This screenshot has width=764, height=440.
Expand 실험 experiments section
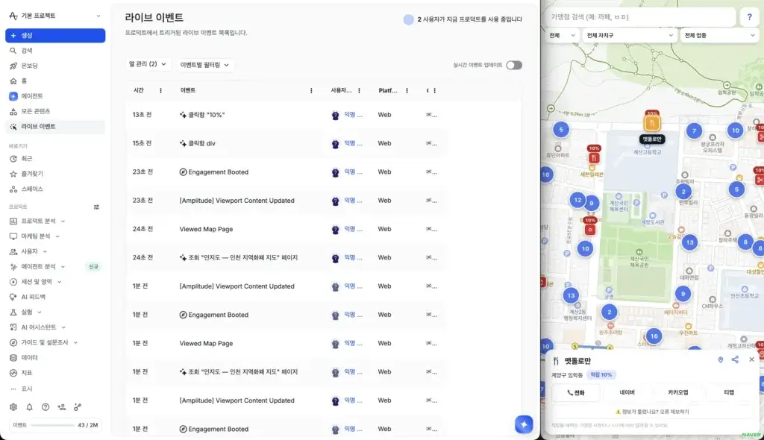pos(27,312)
